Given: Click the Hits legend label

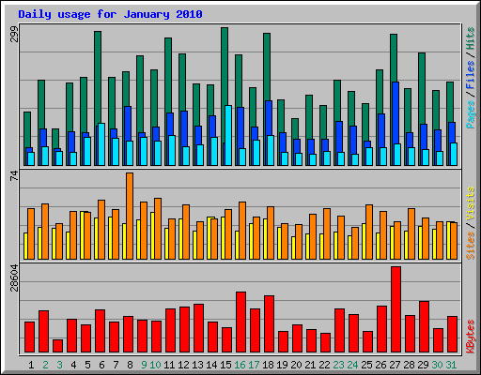Looking at the screenshot, I should point(471,38).
